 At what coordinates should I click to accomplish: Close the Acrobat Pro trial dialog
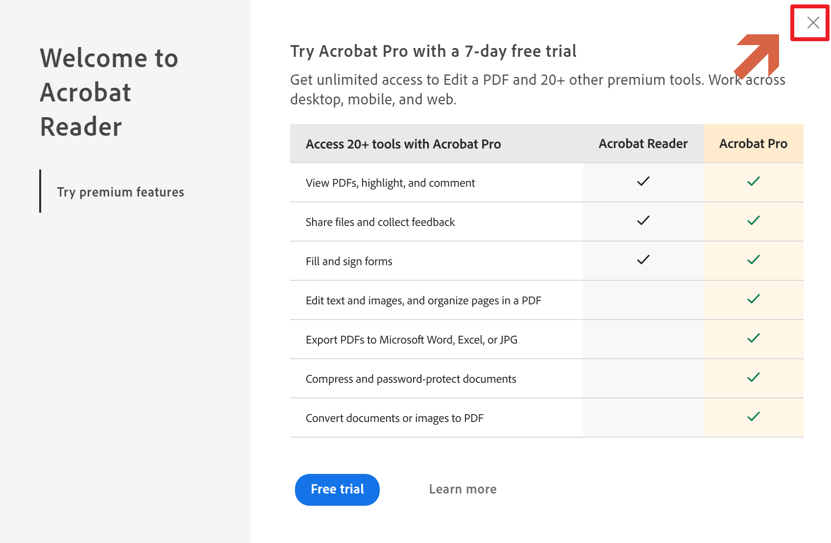(x=813, y=23)
